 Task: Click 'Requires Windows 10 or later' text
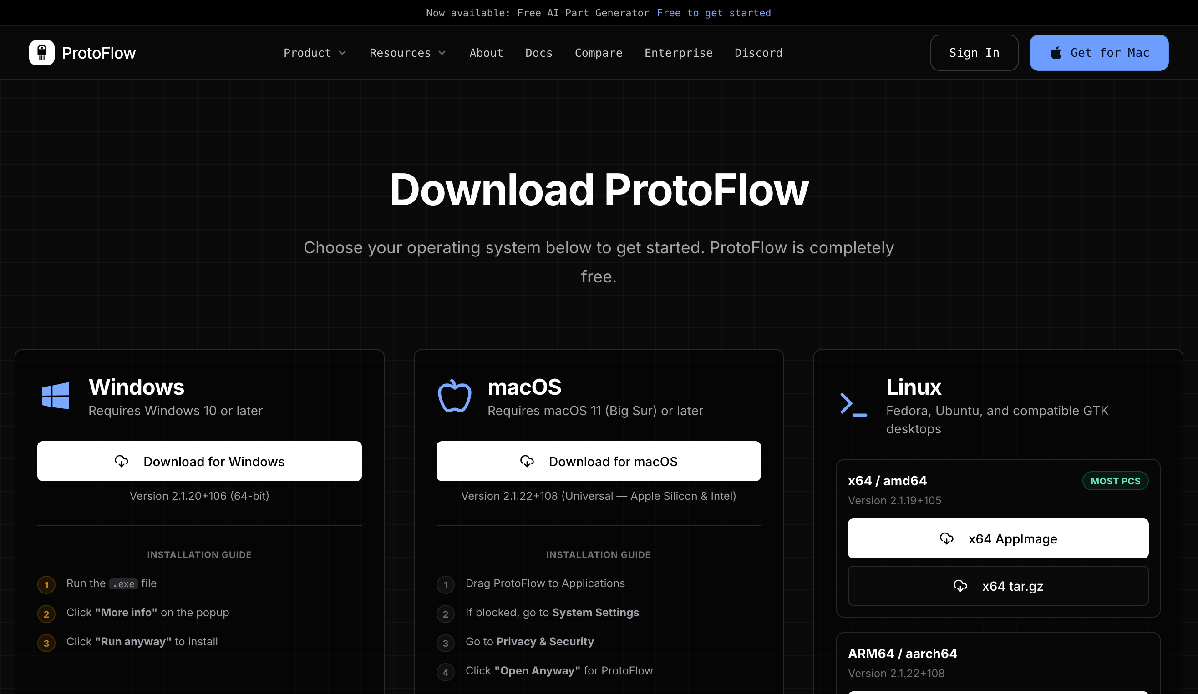175,411
